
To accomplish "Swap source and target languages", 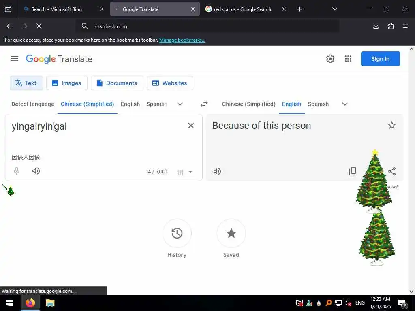I will [204, 104].
